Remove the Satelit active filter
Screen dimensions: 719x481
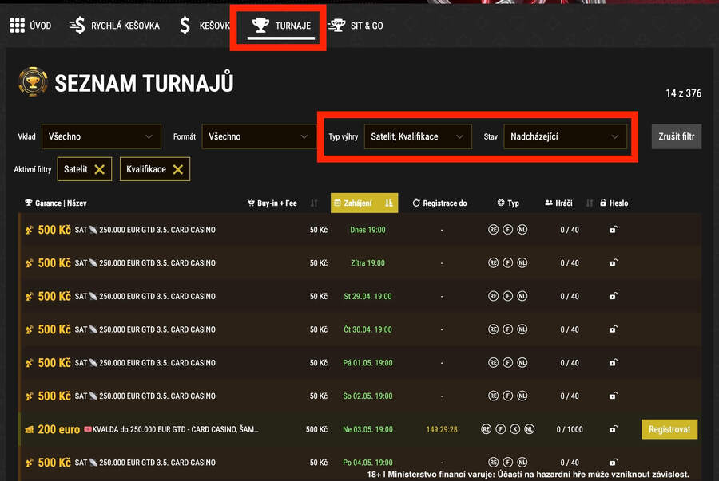click(99, 169)
